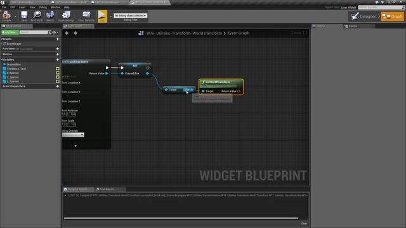
Task: Click the My Blueprint search magnifier icon
Action: (49, 32)
